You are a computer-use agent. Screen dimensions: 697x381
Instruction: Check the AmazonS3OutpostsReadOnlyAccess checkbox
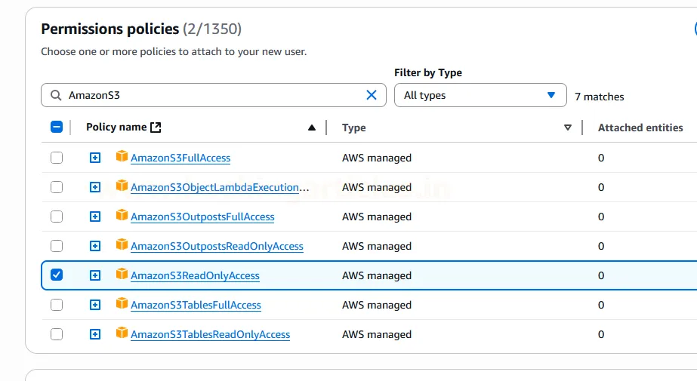coord(57,245)
